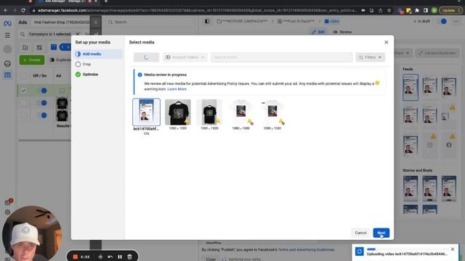Click the ad sets grid icon

pos(39,47)
